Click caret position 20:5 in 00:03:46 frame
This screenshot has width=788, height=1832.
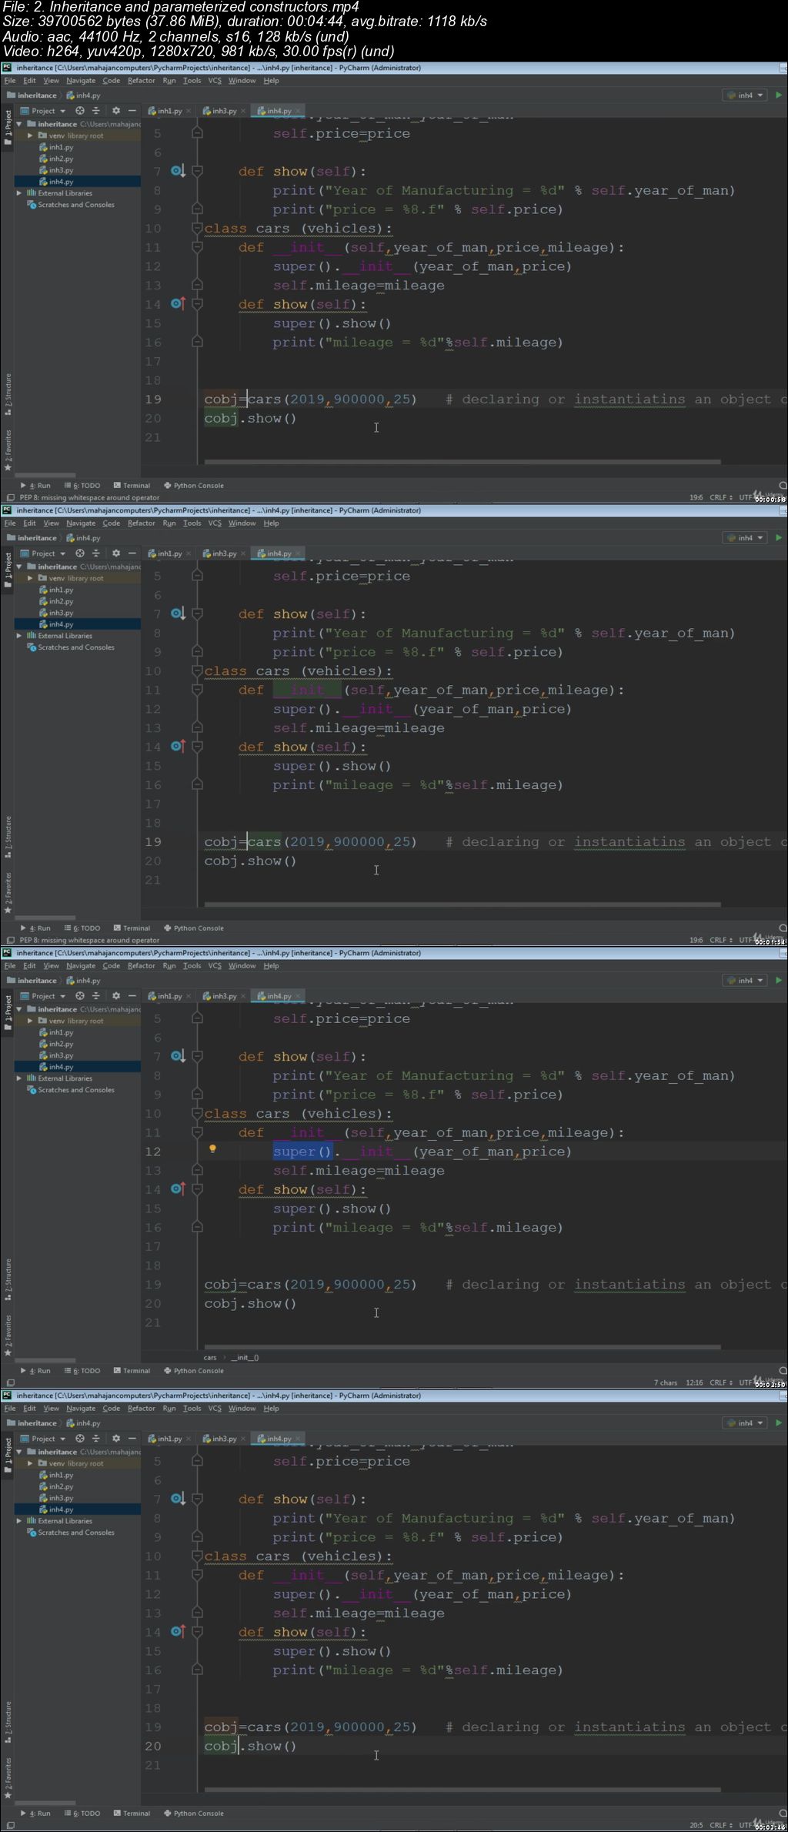pyautogui.click(x=696, y=1825)
